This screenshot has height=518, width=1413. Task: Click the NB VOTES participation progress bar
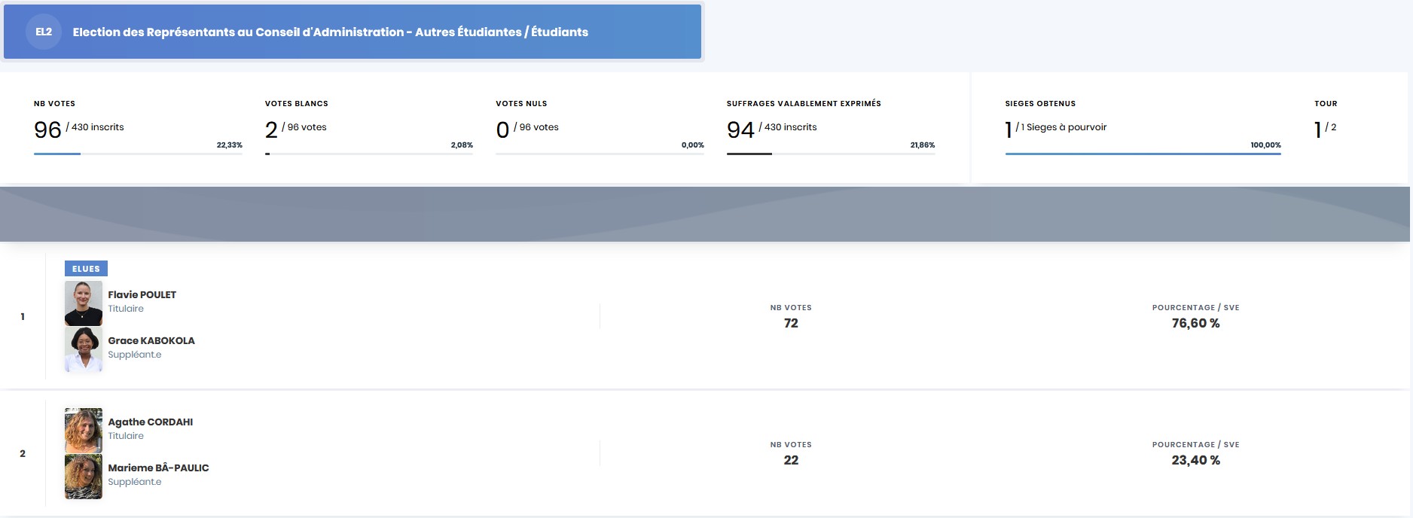click(x=138, y=154)
